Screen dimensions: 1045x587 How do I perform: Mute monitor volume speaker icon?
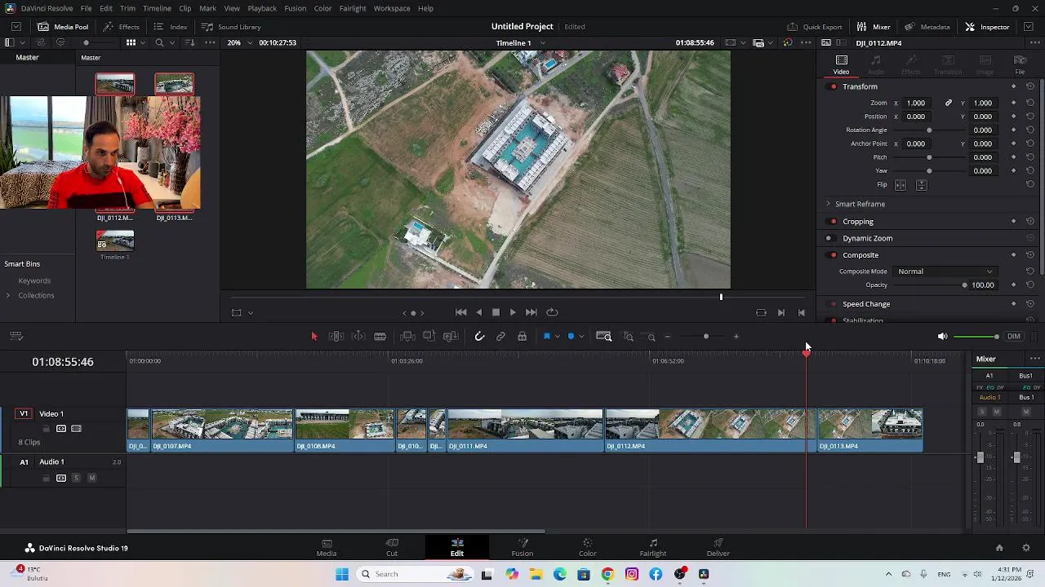(x=942, y=337)
